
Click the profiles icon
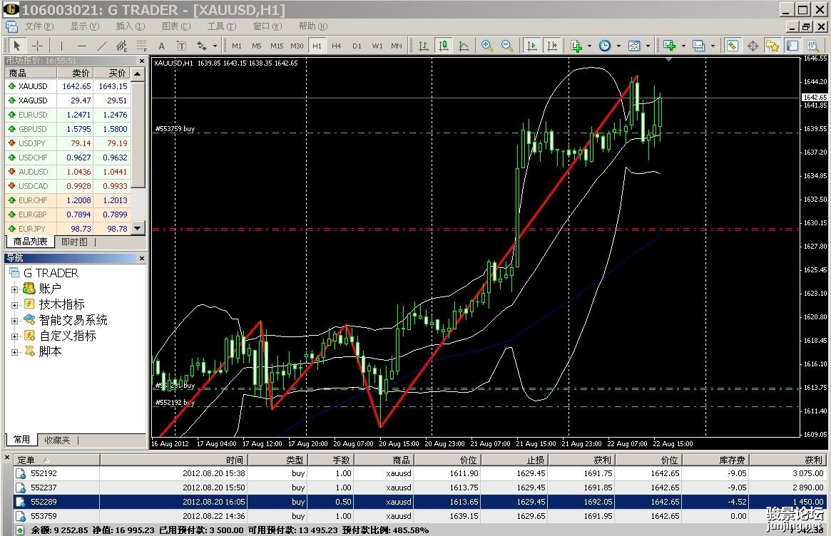[698, 46]
